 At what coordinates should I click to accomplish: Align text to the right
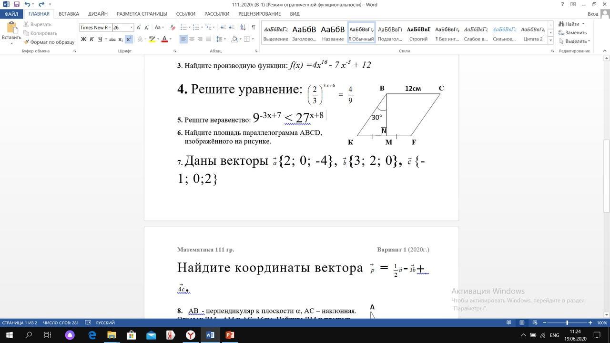200,39
